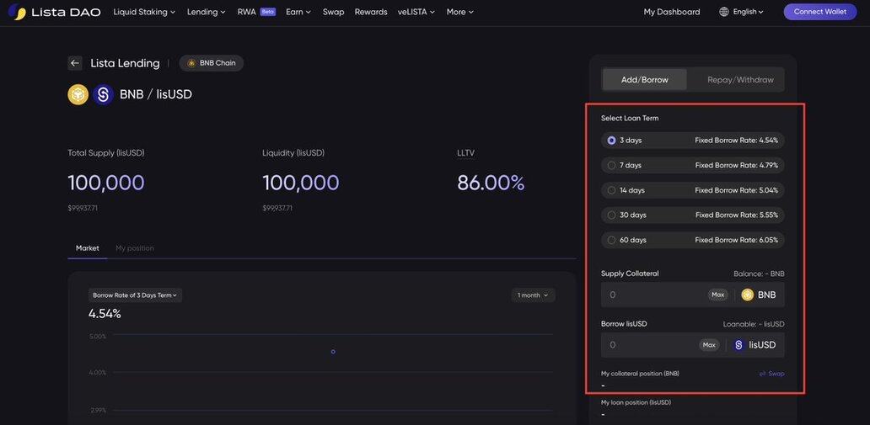Choose the 14 days loan term
This screenshot has height=425, width=870.
pos(612,190)
